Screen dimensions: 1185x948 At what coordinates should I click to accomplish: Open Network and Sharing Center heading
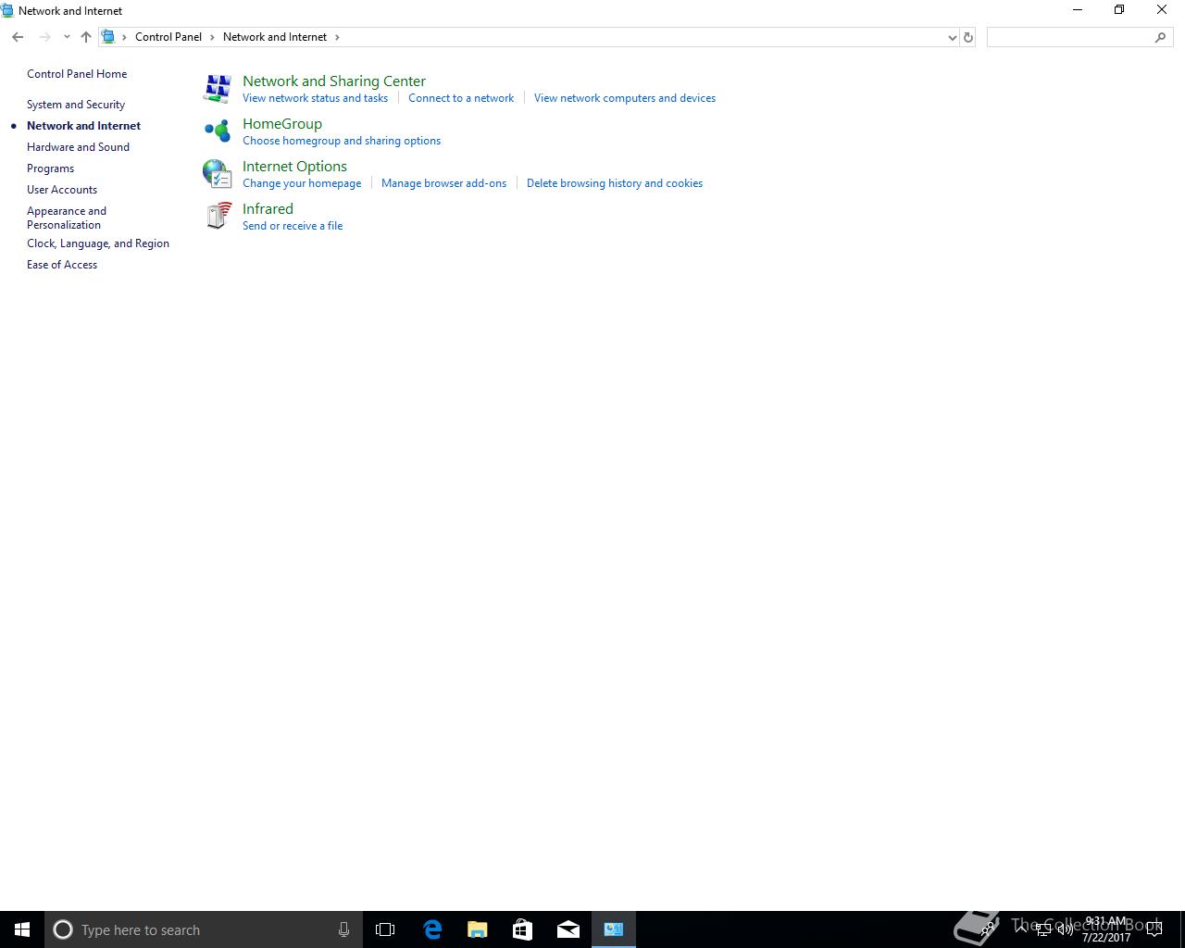coord(334,81)
